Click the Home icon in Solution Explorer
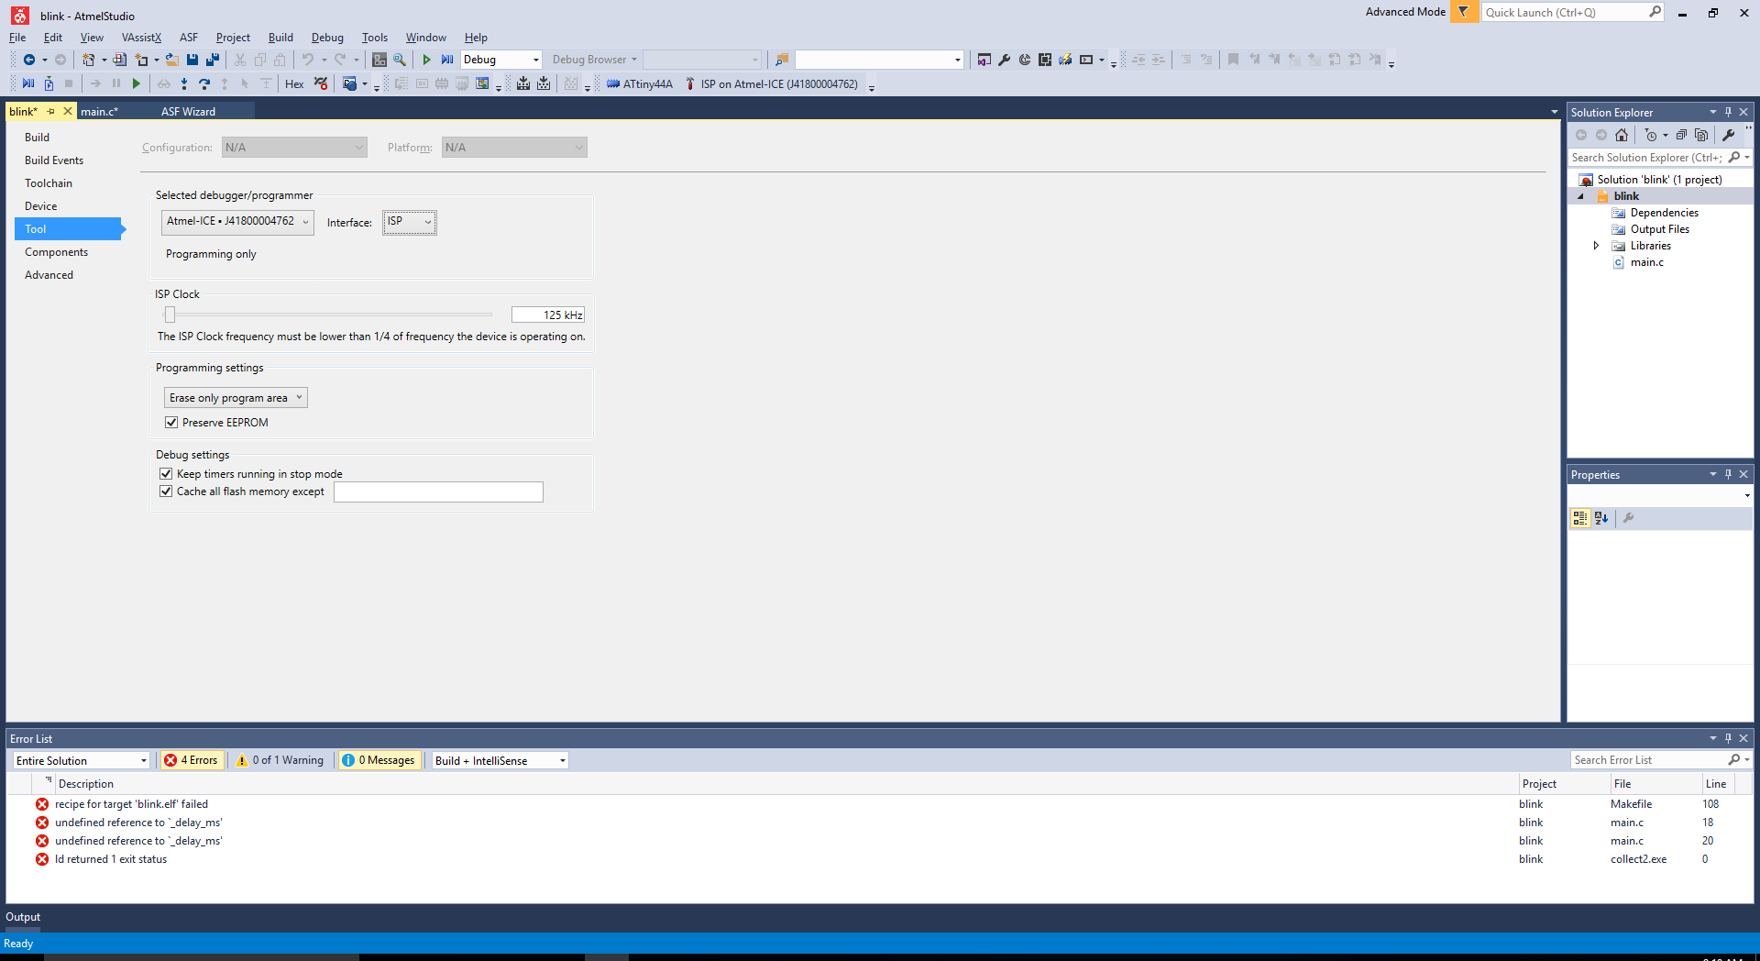The width and height of the screenshot is (1760, 961). pos(1622,135)
